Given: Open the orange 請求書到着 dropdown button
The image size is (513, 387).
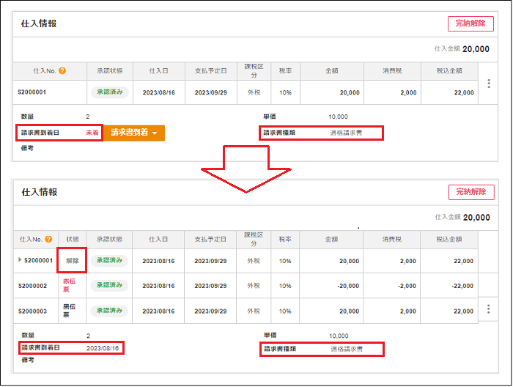Looking at the screenshot, I should [134, 133].
